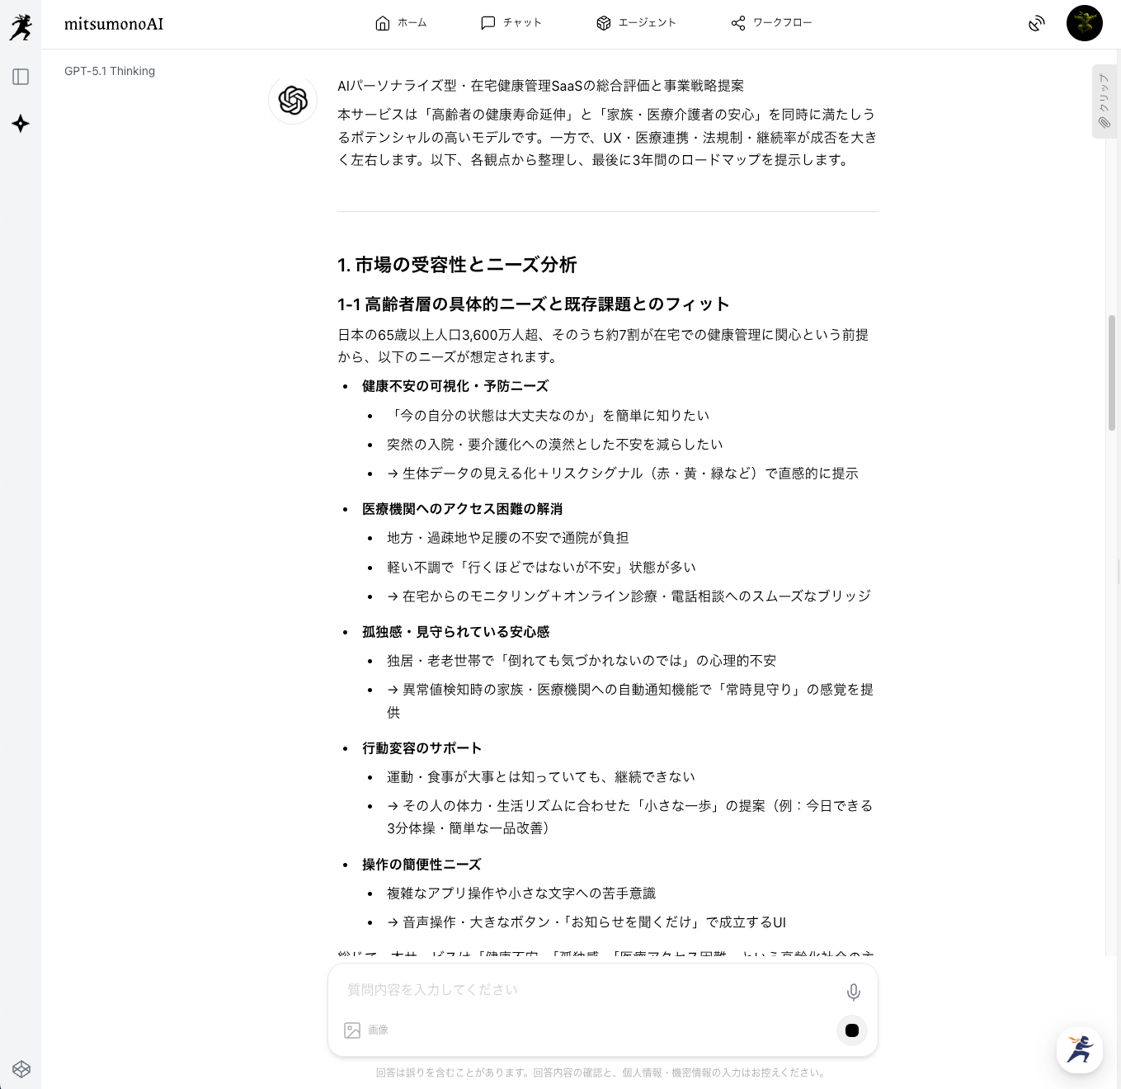Viewport: 1121px width, 1089px height.
Task: Open the floating ninja assistant button
Action: (x=1079, y=1049)
